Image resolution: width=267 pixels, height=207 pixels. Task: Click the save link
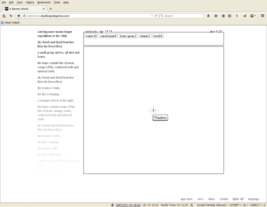click(x=201, y=199)
